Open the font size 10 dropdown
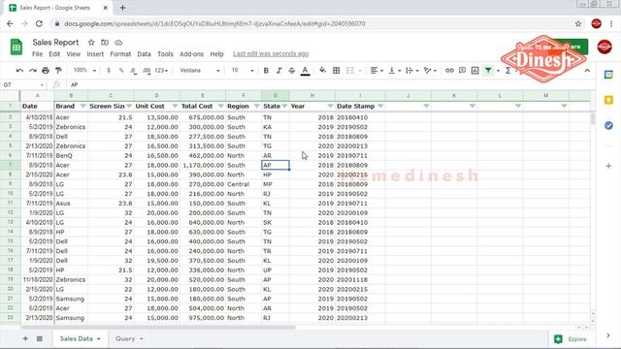The image size is (621, 349). tap(242, 71)
